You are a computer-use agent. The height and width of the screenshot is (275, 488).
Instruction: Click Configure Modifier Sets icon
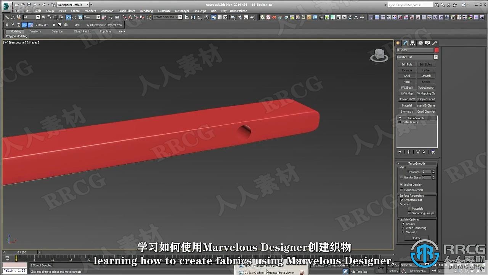(x=433, y=152)
